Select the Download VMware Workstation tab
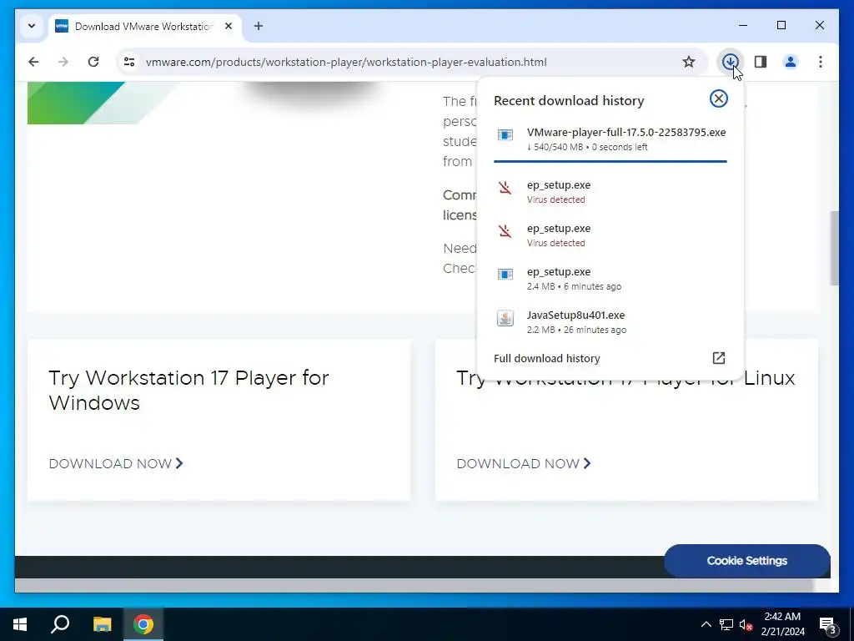The width and height of the screenshot is (854, 641). click(x=145, y=26)
